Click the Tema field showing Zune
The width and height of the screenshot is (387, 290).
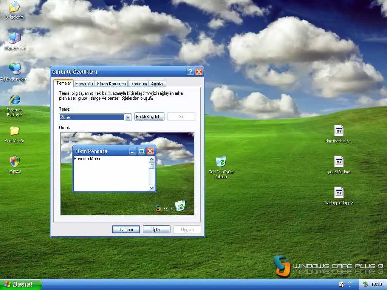[92, 117]
